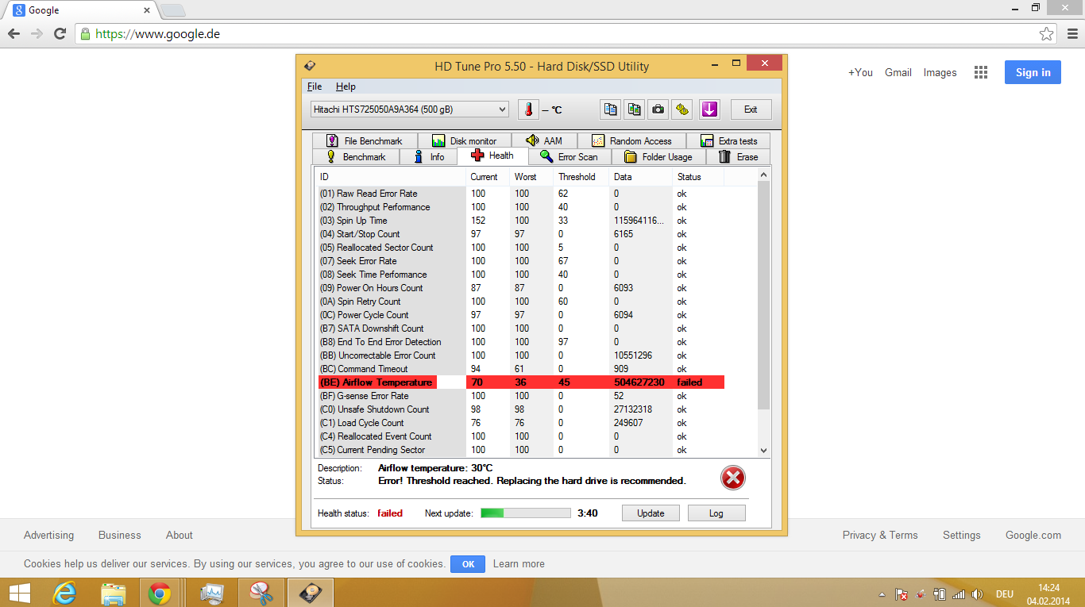The height and width of the screenshot is (607, 1085).
Task: Open File Explorer from taskbar
Action: (x=113, y=593)
